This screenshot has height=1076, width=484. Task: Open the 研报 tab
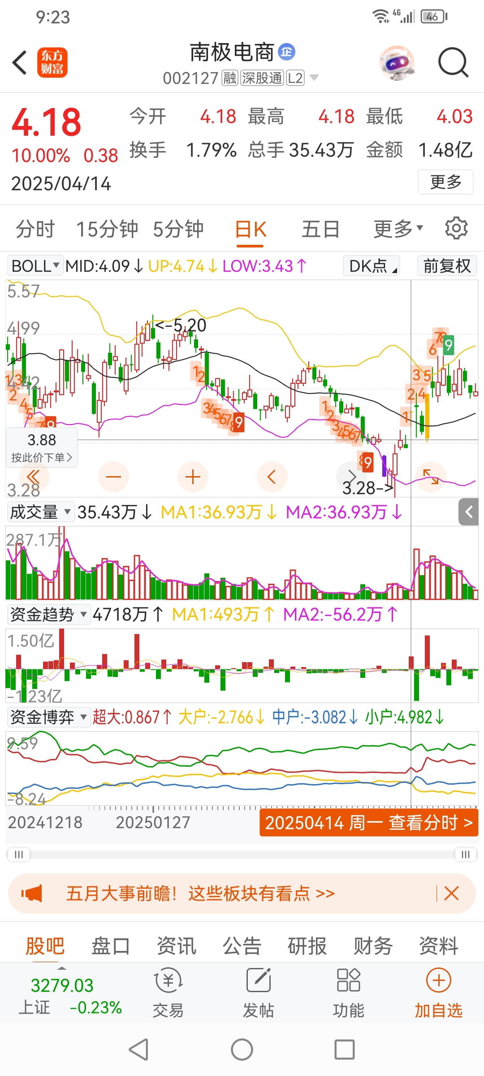[307, 946]
